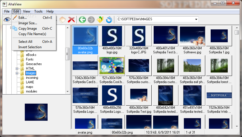The width and height of the screenshot is (242, 137).
Task: Click status bar text "80x60x32b png"
Action: 122,132
